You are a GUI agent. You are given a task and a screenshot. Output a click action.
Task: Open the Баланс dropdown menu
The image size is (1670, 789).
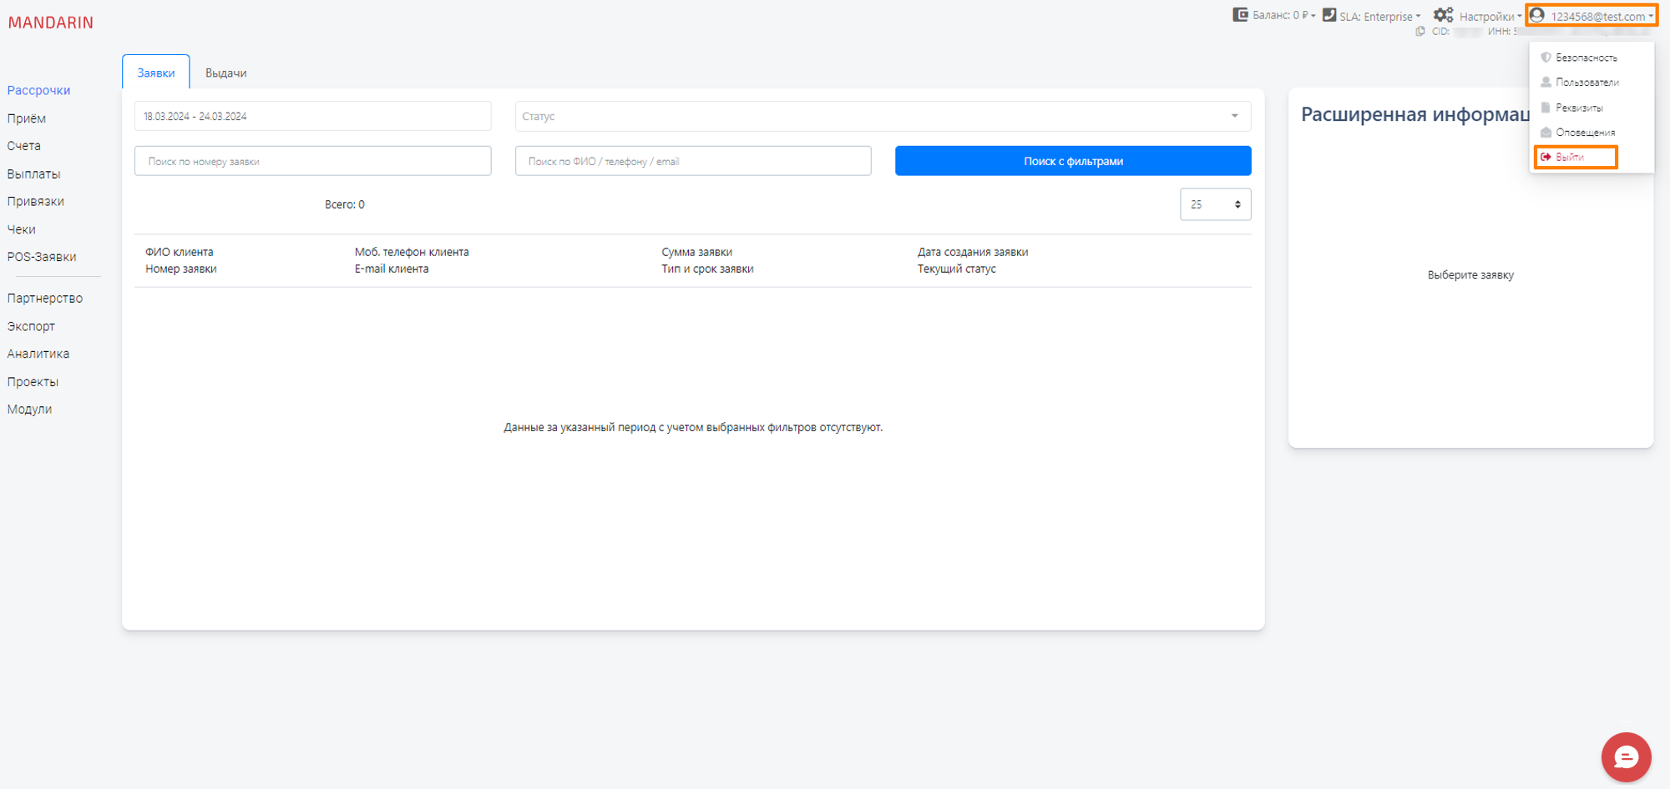pyautogui.click(x=1283, y=15)
